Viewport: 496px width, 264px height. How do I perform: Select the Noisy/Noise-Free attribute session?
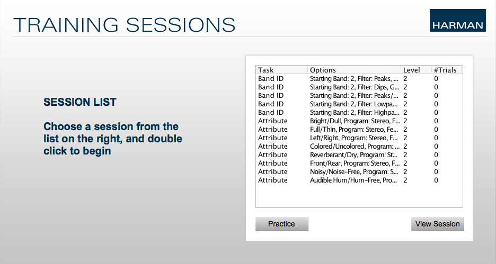coord(359,172)
